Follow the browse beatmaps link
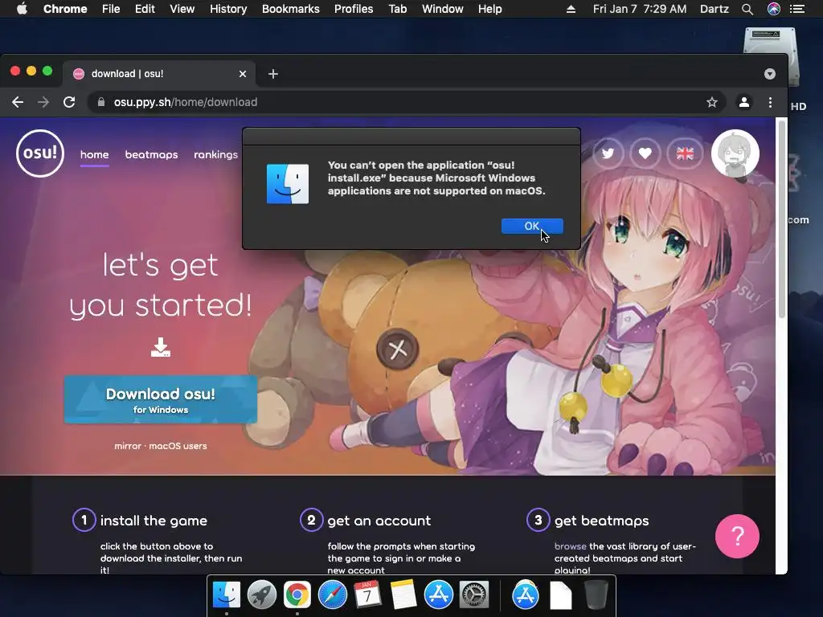 (x=570, y=546)
